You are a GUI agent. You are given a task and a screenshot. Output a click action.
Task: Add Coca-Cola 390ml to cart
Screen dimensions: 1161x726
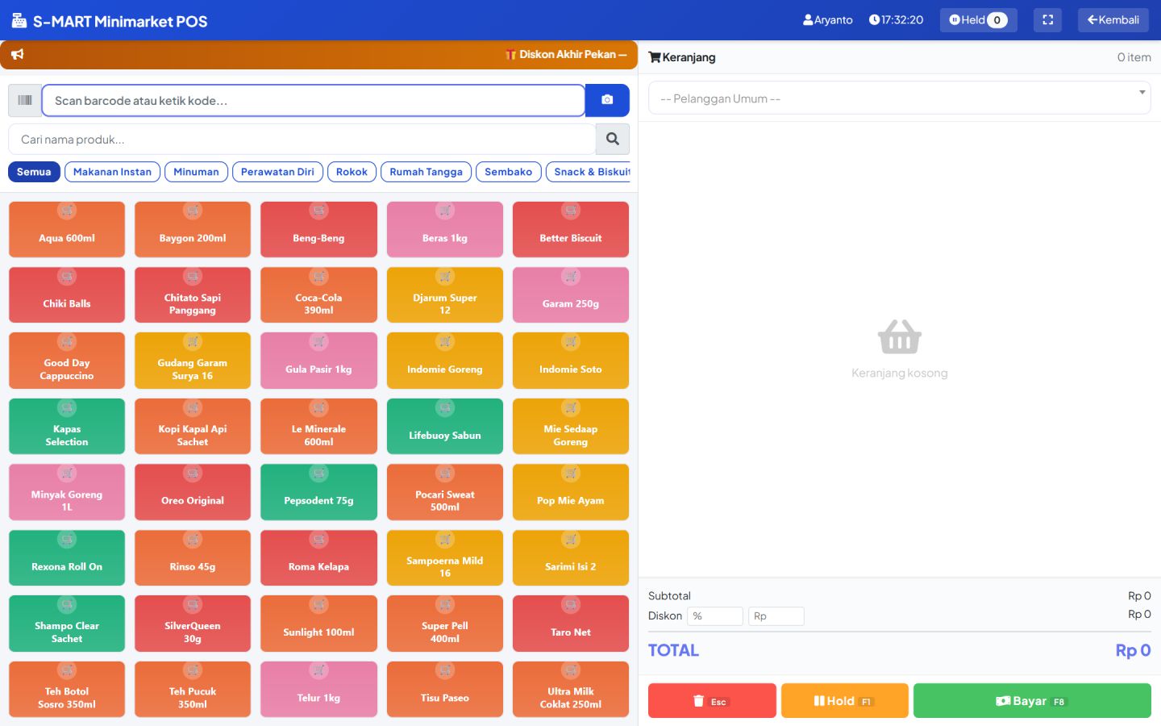click(318, 295)
